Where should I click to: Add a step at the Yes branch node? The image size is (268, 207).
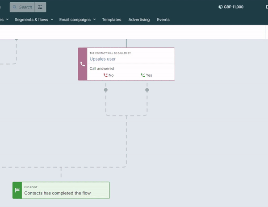[147, 90]
